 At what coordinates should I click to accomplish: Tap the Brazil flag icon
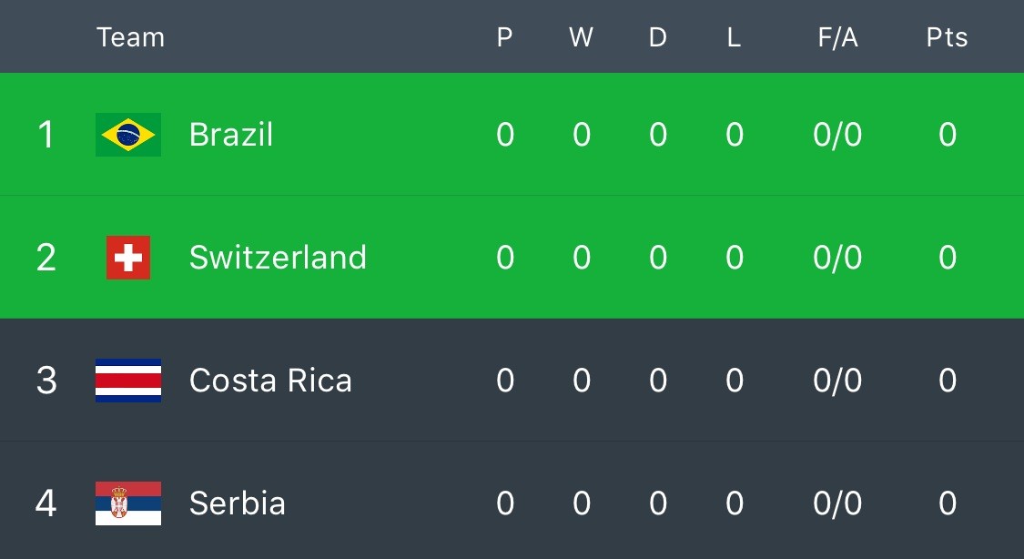128,135
